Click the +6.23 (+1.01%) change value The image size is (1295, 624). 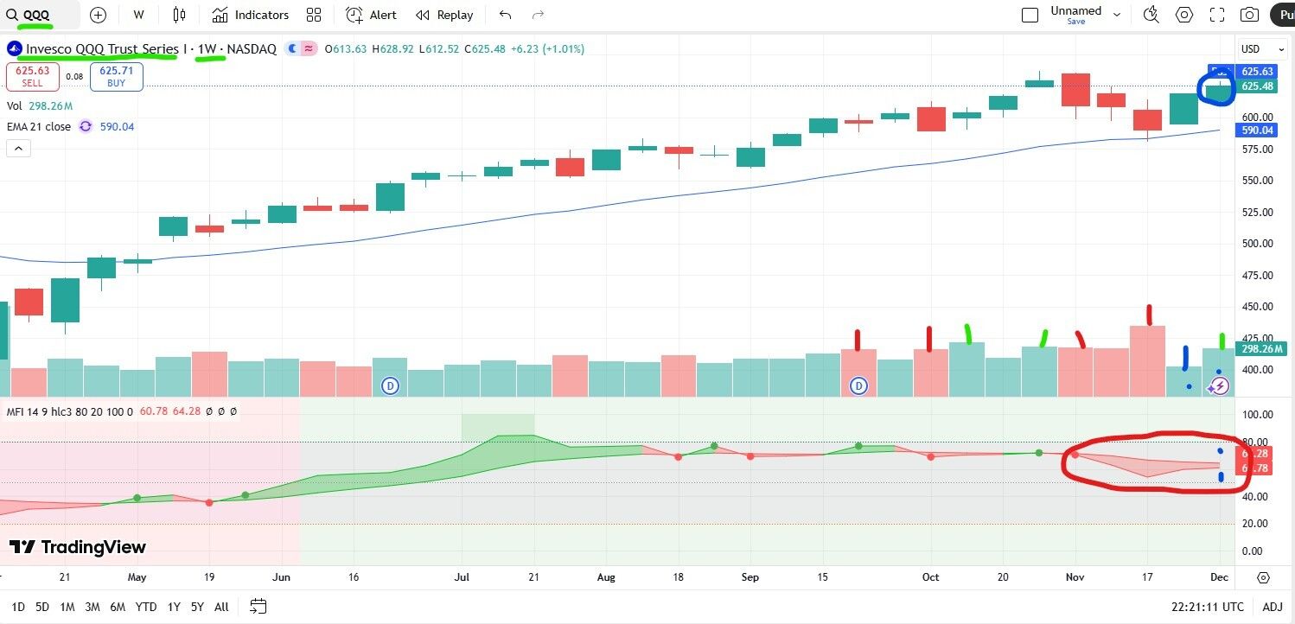coord(547,49)
